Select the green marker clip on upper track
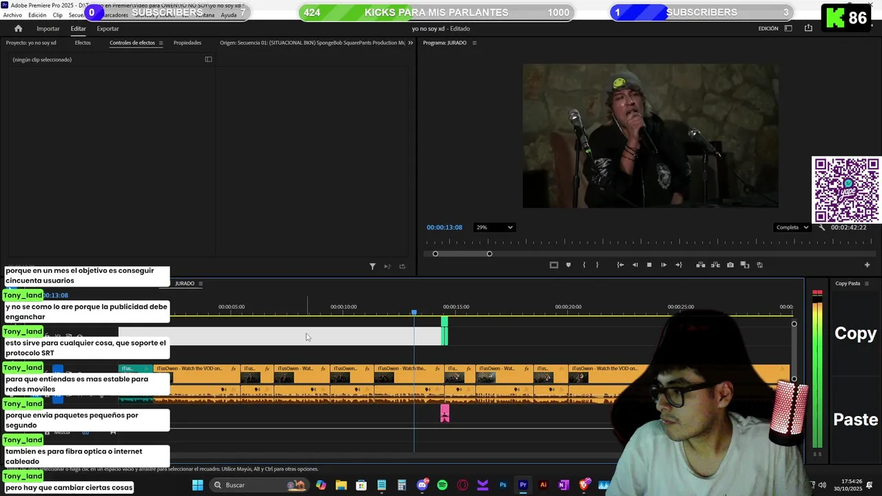The width and height of the screenshot is (882, 496). coord(444,331)
